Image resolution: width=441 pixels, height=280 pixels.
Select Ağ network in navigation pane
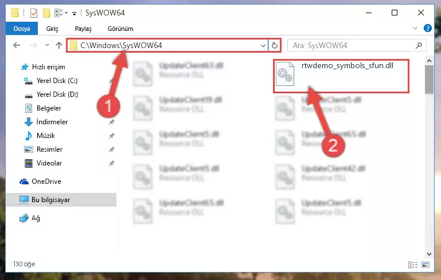point(36,218)
